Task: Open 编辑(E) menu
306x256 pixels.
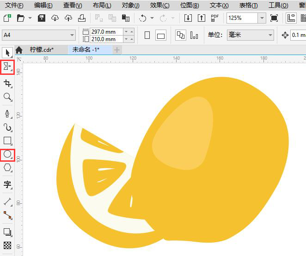Action: pyautogui.click(x=43, y=5)
